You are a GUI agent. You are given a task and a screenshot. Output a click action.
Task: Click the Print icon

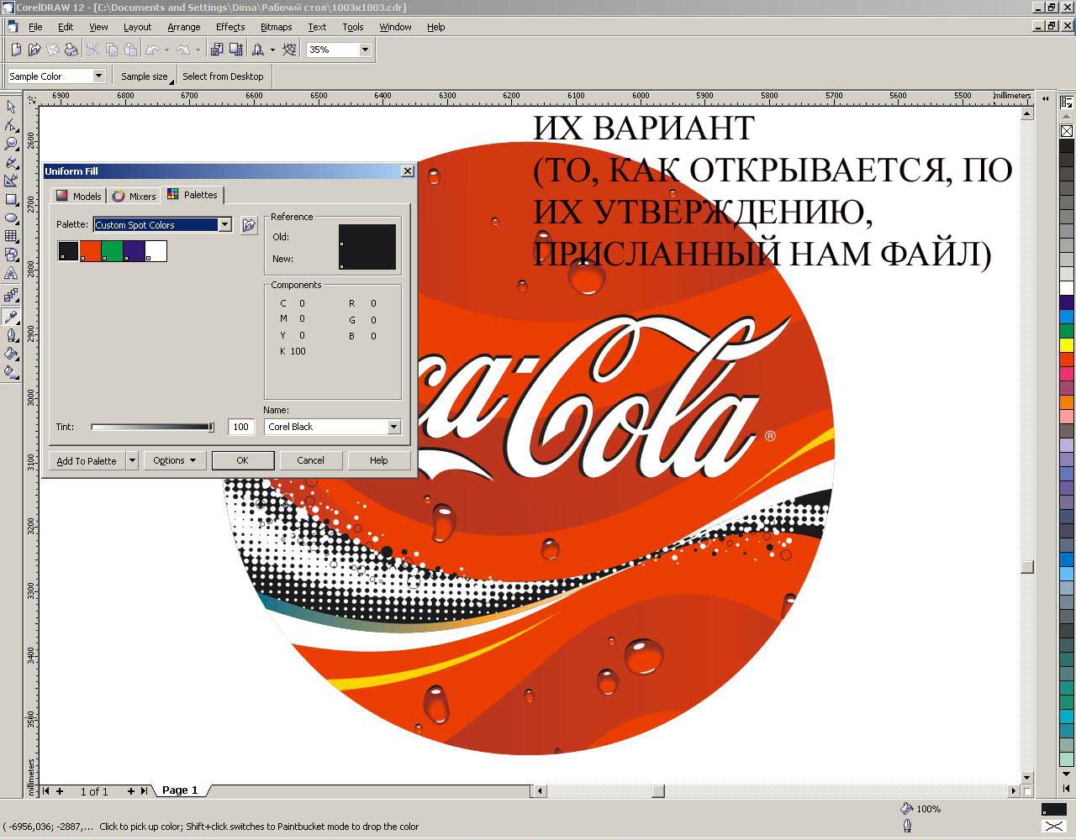[71, 50]
